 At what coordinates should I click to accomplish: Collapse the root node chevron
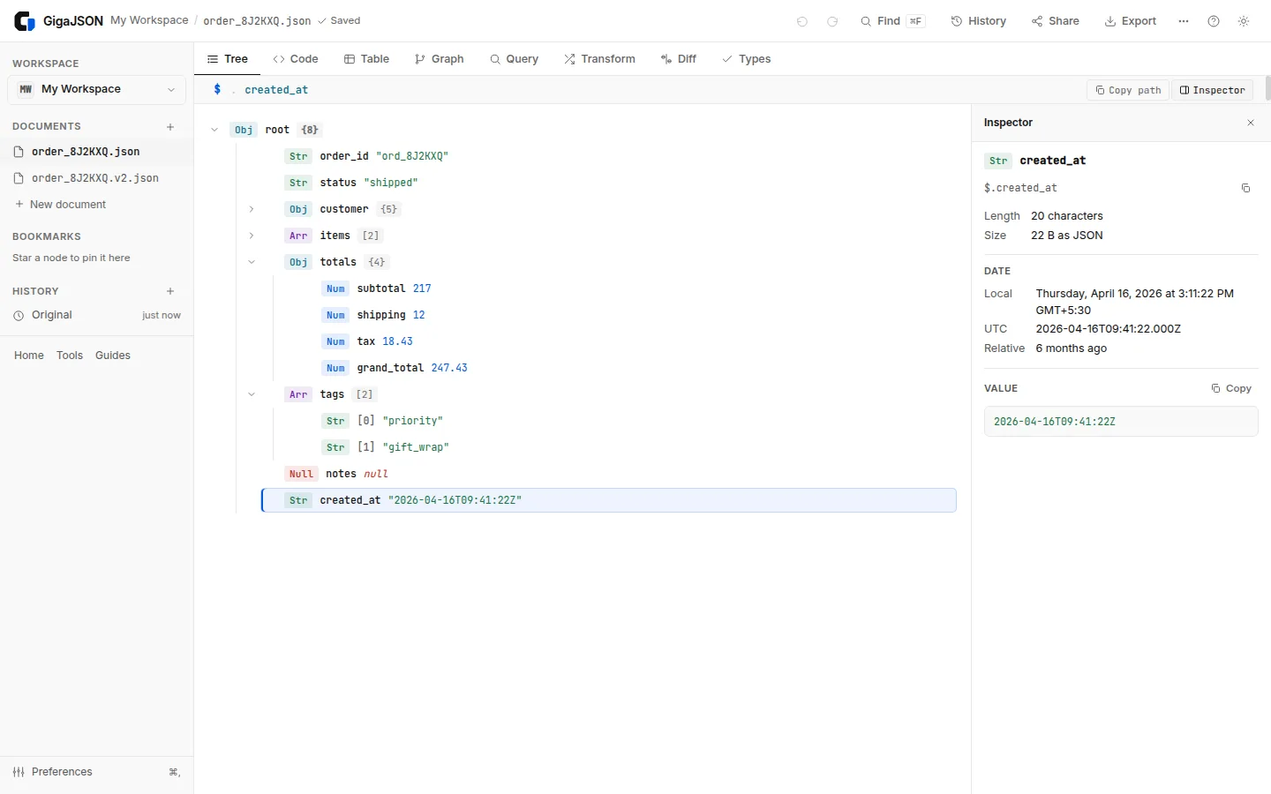(214, 130)
